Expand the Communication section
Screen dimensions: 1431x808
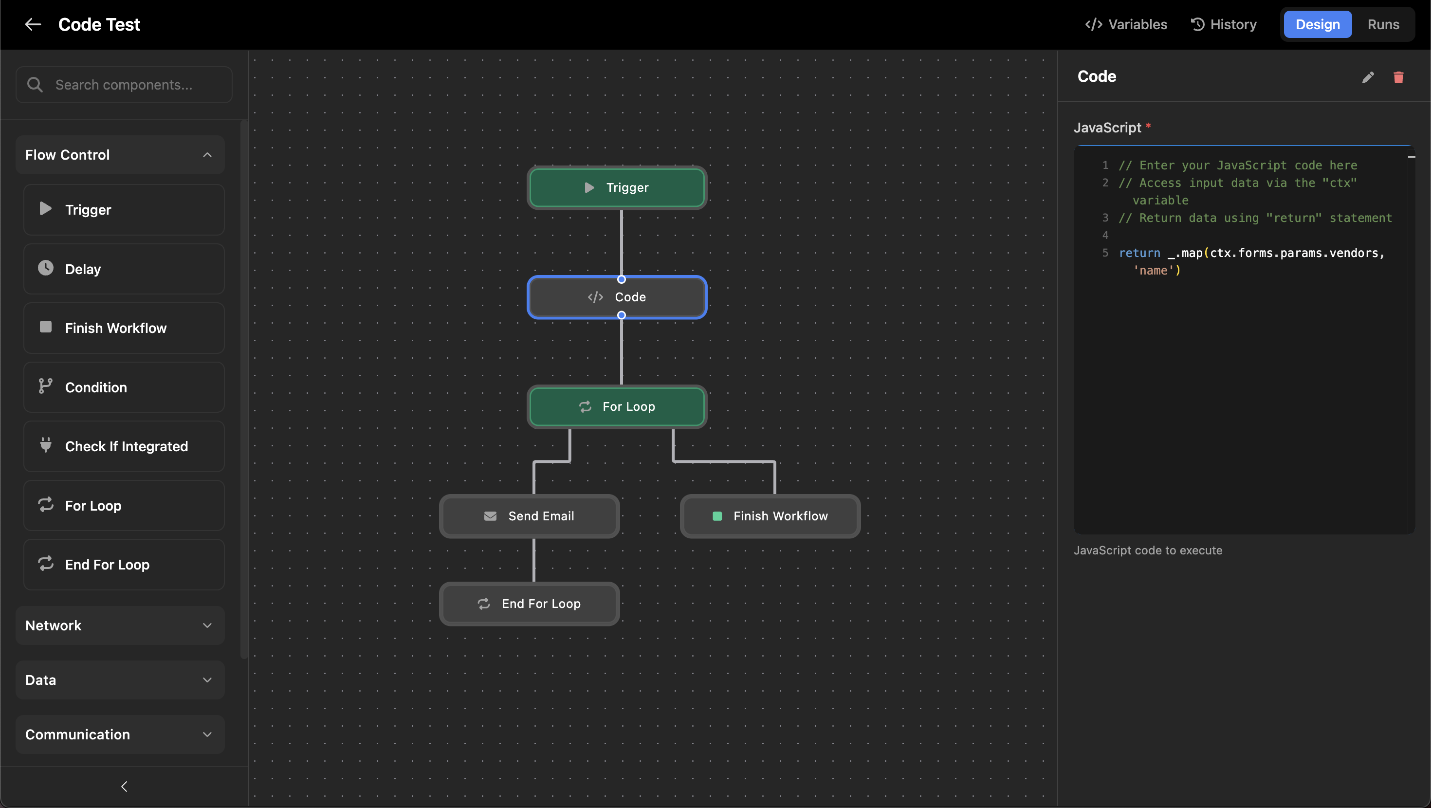tap(120, 734)
